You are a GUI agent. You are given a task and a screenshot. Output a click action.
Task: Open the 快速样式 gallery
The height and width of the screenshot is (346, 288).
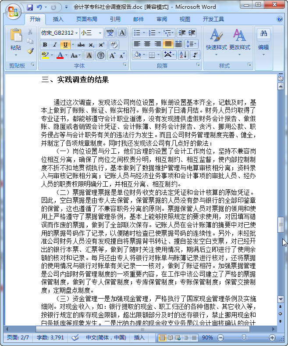point(216,42)
